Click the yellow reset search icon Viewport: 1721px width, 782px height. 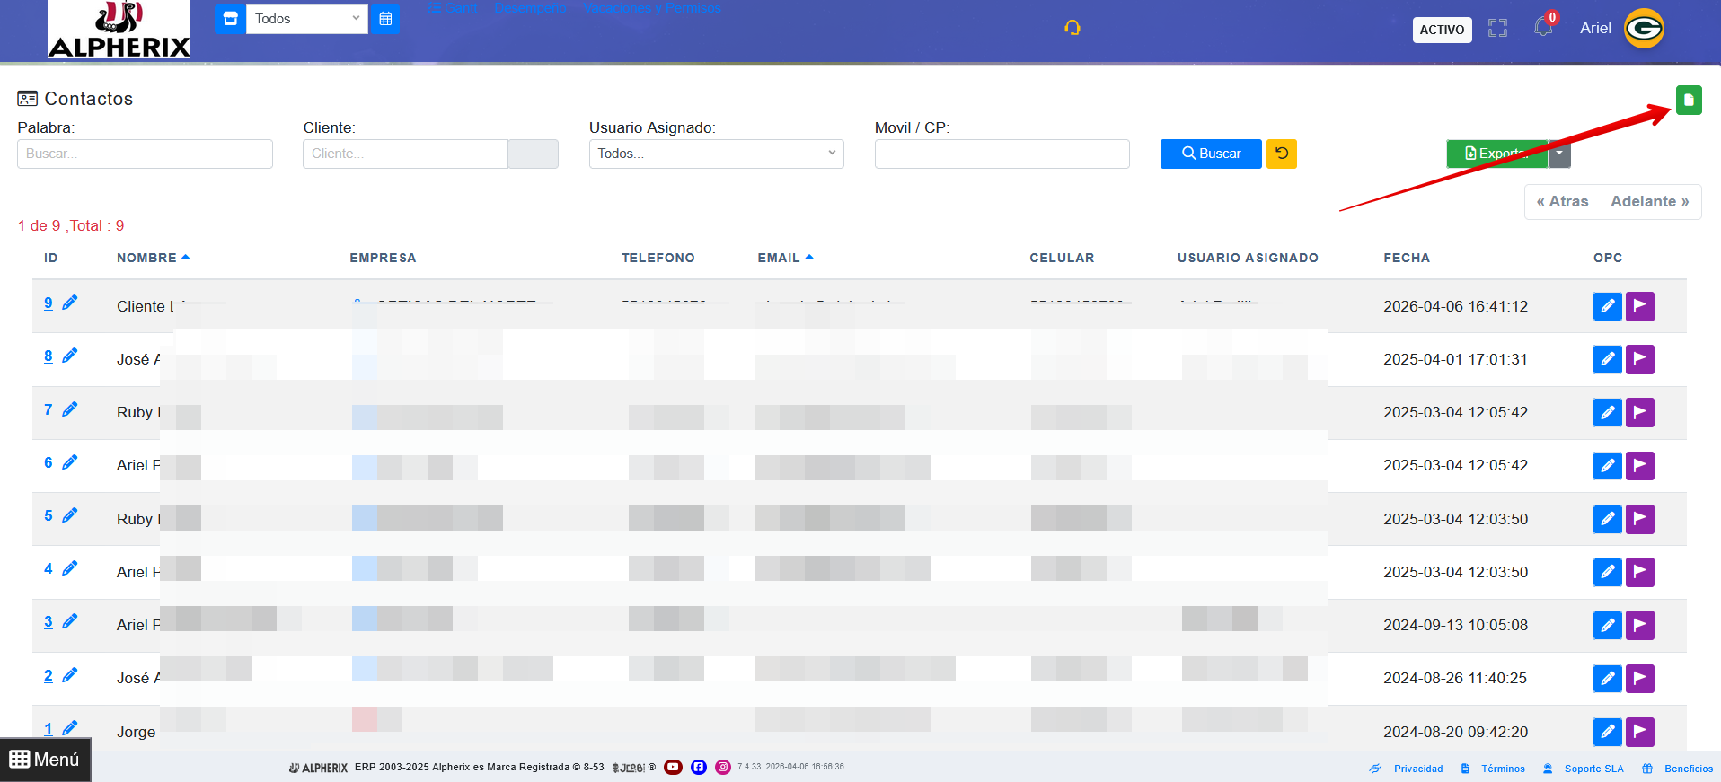point(1281,154)
